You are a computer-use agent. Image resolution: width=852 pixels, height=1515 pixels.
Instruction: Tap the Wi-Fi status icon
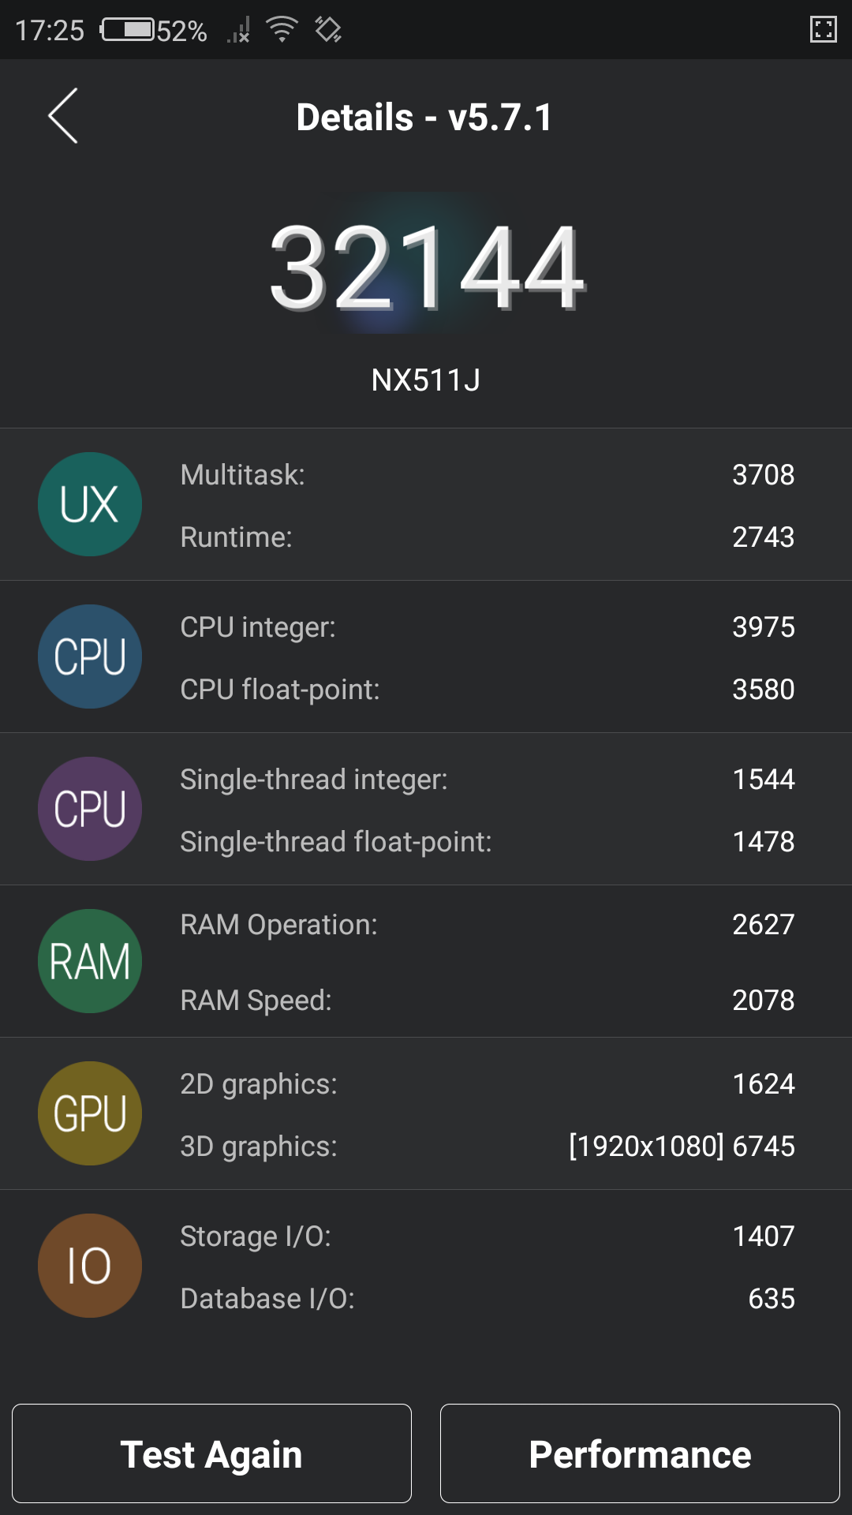tap(282, 30)
